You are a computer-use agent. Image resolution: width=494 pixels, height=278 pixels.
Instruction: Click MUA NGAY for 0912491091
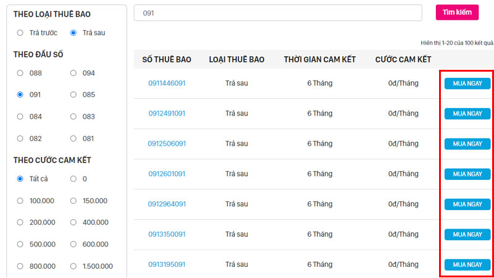click(467, 114)
